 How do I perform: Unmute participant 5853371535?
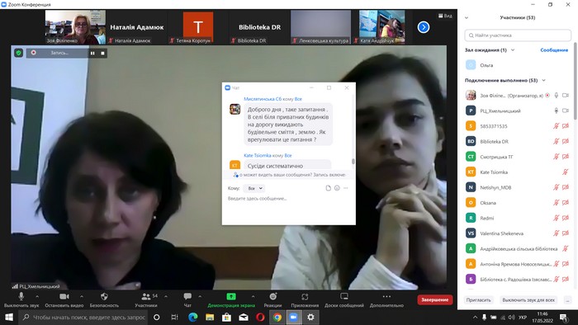557,126
